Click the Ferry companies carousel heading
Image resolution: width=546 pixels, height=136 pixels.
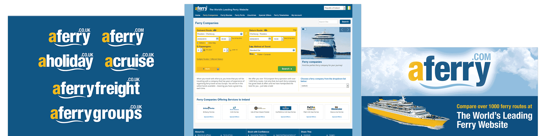pyautogui.click(x=312, y=62)
